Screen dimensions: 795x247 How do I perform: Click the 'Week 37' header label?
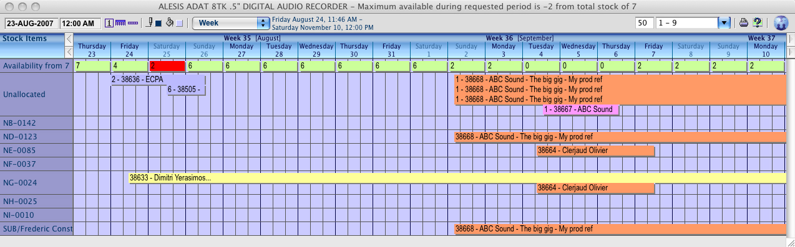tap(762, 38)
